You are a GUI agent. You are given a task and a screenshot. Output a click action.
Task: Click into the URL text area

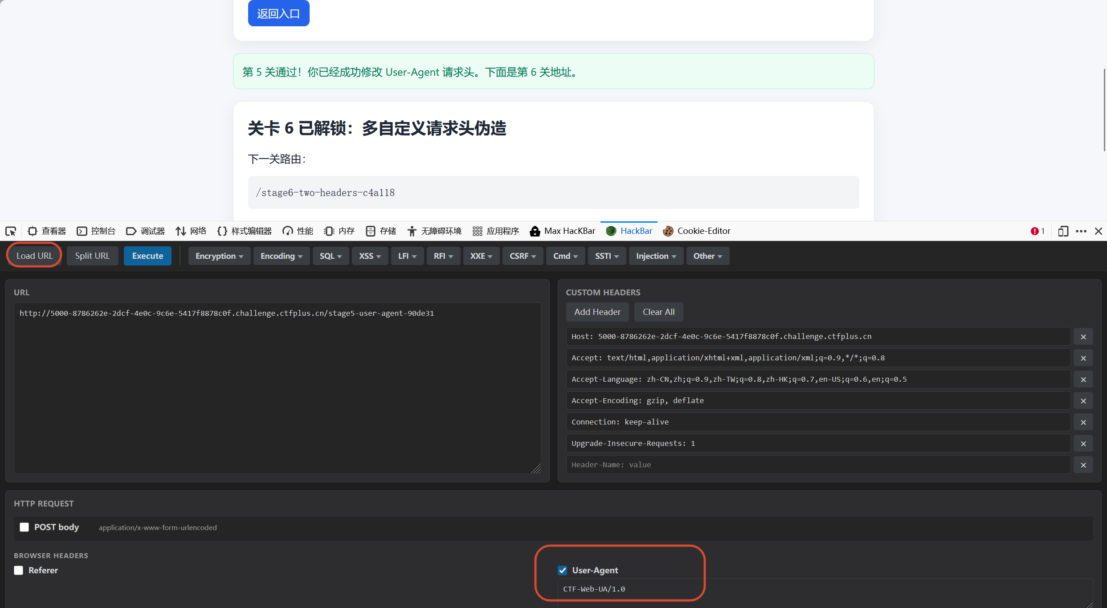click(277, 388)
